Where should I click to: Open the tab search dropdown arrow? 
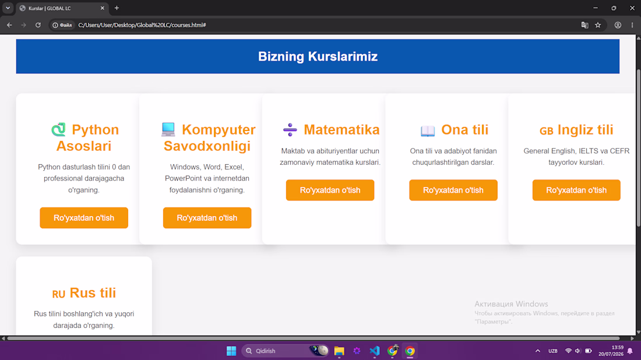pos(8,8)
